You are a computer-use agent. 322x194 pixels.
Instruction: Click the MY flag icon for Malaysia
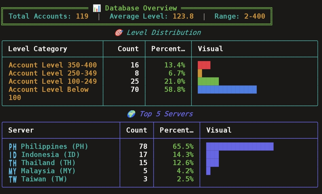[13, 171]
